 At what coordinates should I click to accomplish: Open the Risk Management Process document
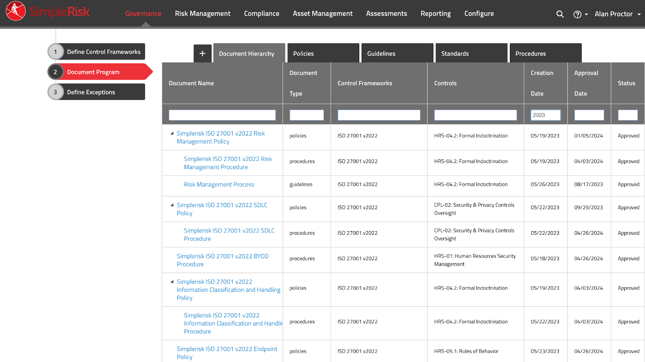[219, 185]
